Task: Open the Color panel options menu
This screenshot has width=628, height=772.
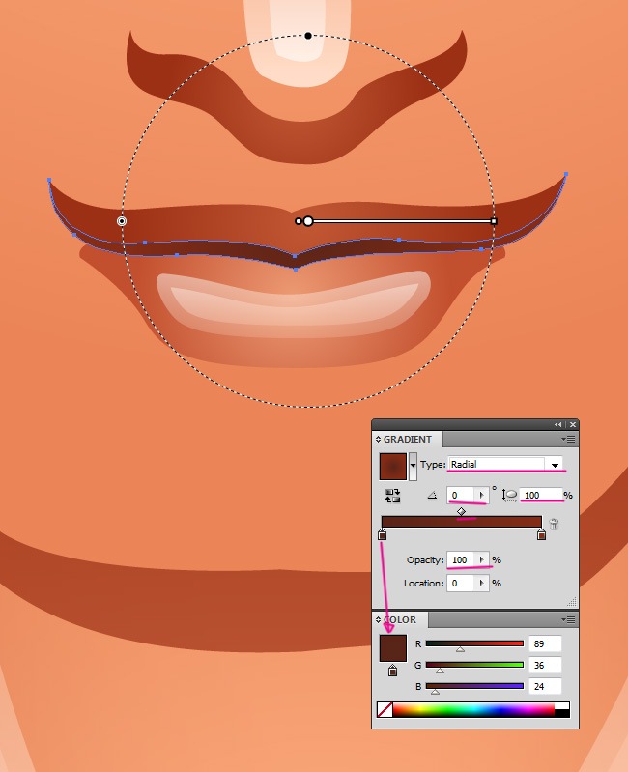Action: 568,620
